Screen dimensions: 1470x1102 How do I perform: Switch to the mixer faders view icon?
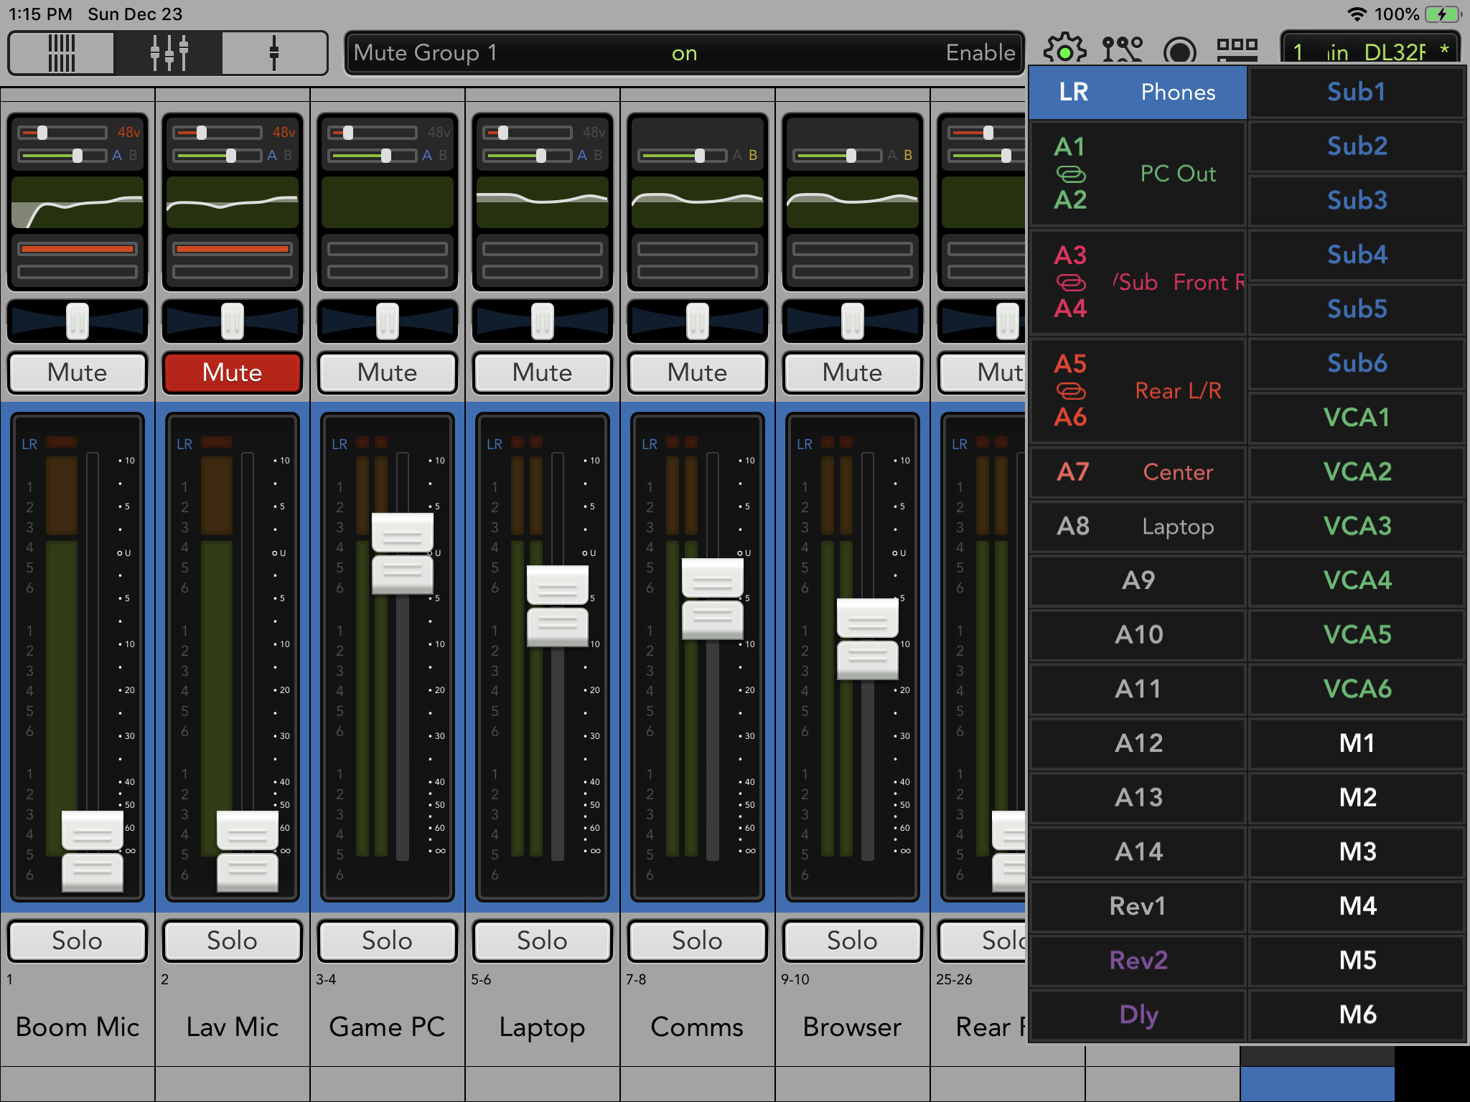click(x=169, y=53)
